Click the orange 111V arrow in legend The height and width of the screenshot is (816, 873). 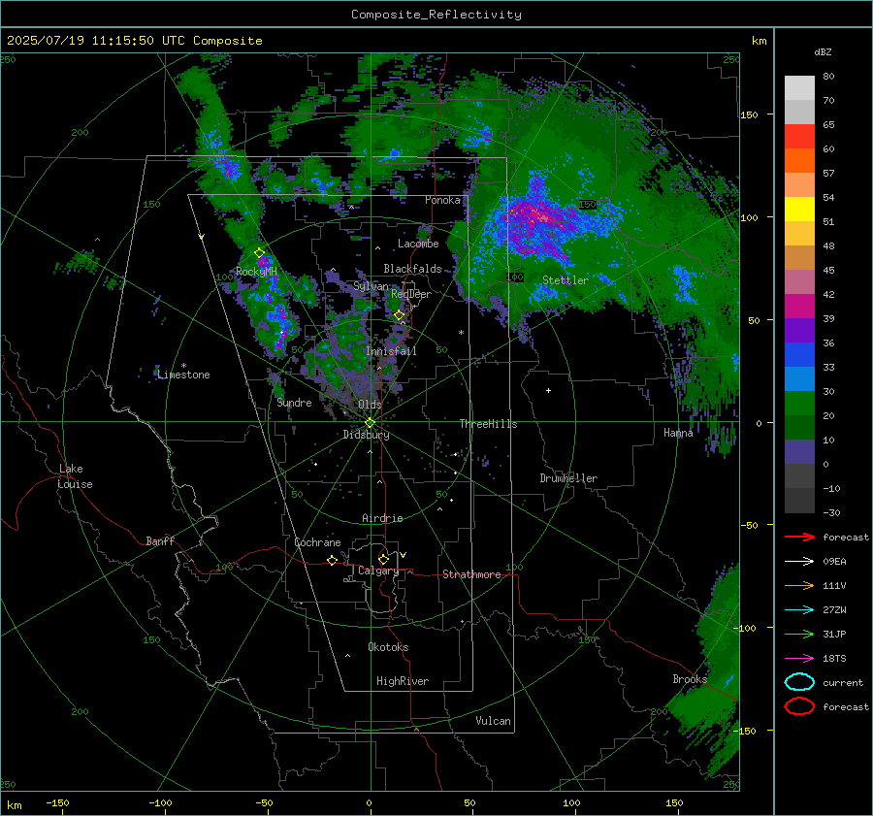tap(799, 585)
